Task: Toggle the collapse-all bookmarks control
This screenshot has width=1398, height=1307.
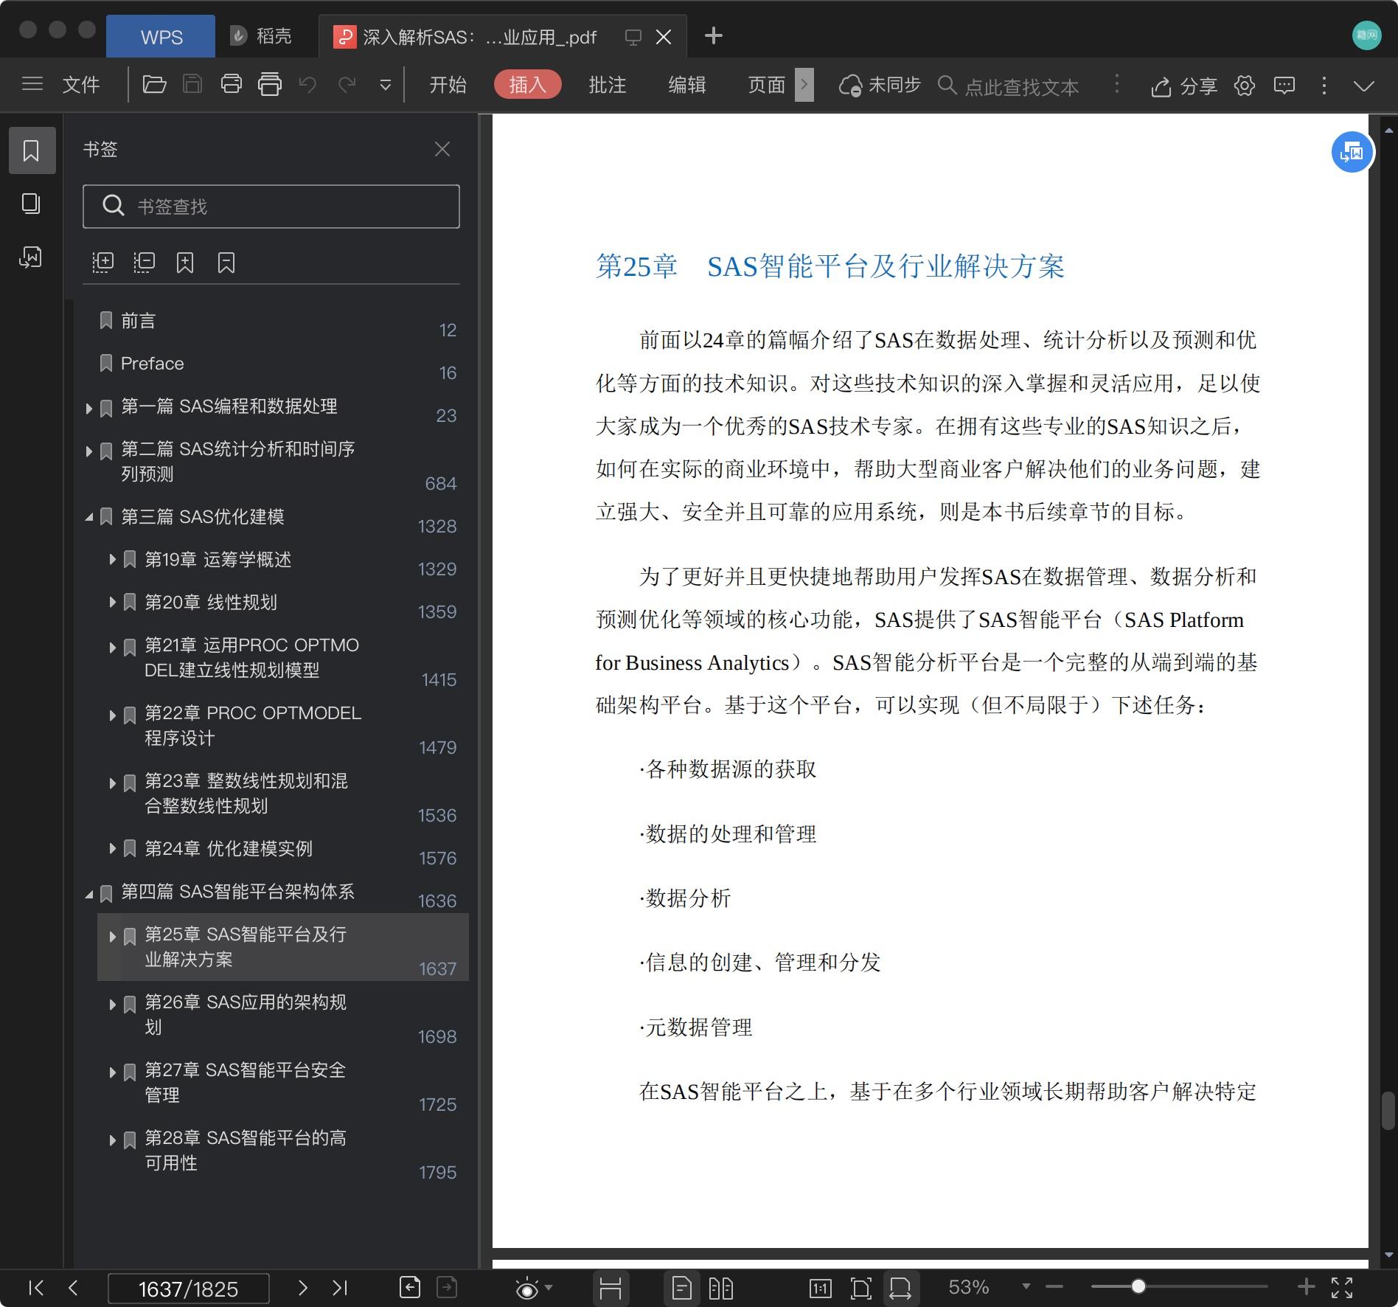Action: pos(145,262)
